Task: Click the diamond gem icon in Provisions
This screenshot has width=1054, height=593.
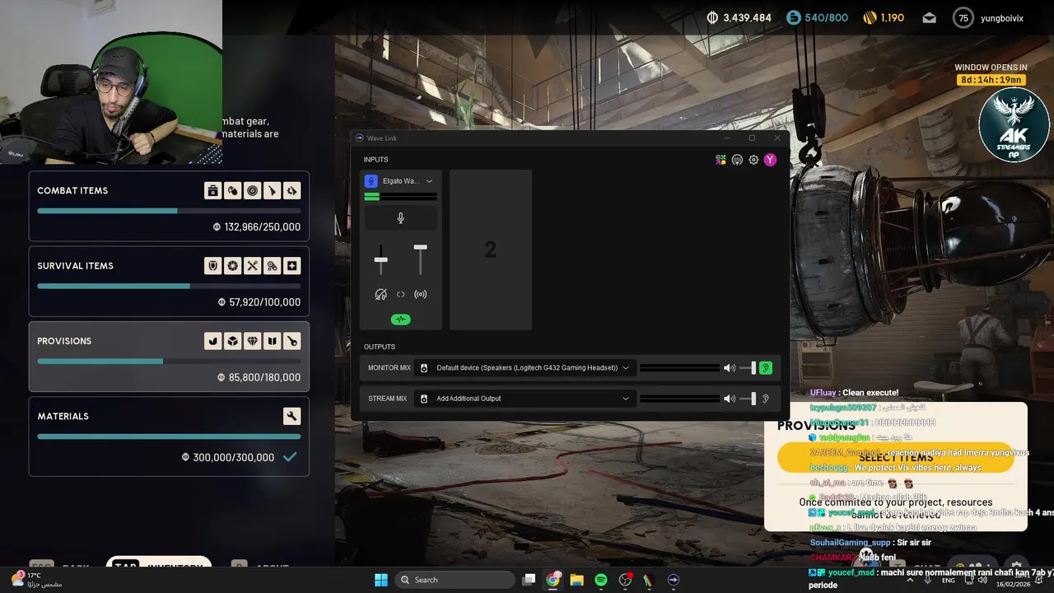Action: pos(252,341)
